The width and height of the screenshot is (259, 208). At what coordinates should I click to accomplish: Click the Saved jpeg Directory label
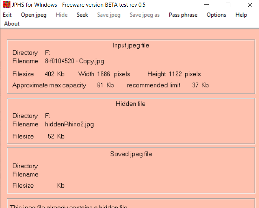(25, 166)
